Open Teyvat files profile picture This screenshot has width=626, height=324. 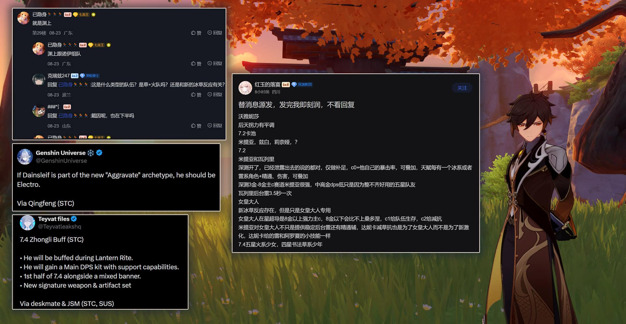27,223
